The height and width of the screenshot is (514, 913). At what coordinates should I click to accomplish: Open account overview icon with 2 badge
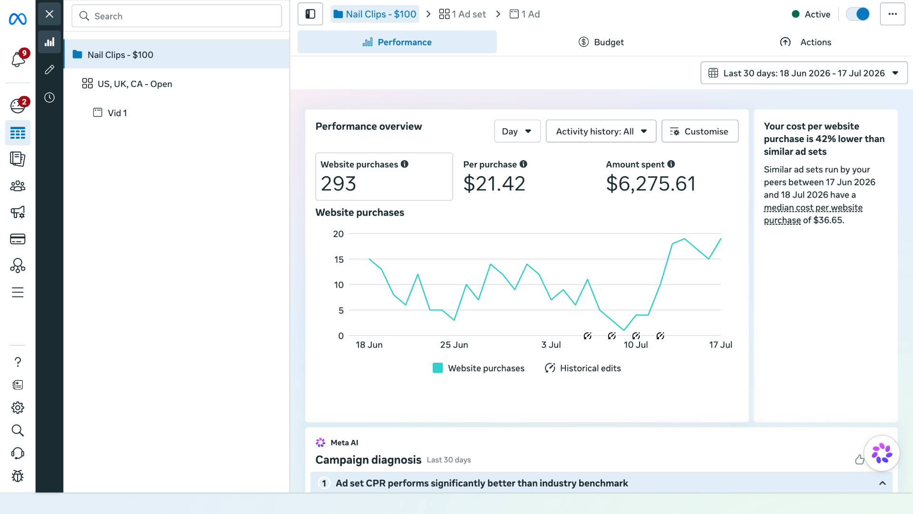pyautogui.click(x=18, y=105)
